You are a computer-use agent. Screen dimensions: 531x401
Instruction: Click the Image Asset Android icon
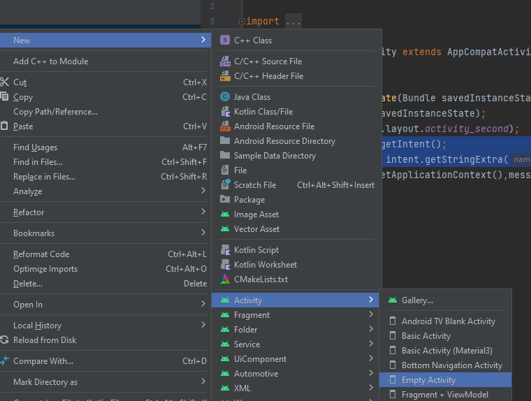225,214
